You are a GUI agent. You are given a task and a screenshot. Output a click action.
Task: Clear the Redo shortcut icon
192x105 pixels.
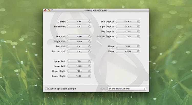[138, 51]
